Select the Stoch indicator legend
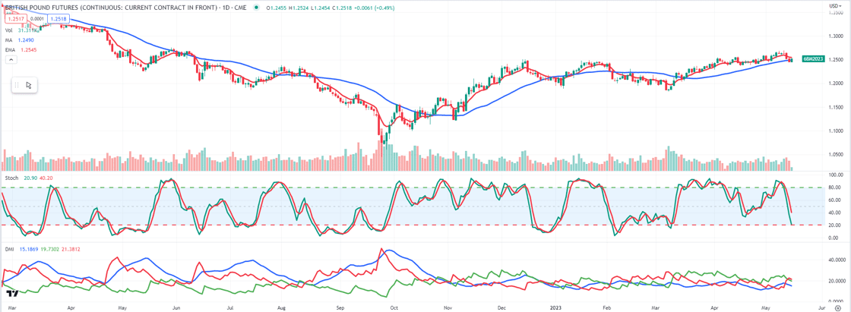Image resolution: width=851 pixels, height=312 pixels. click(11, 177)
